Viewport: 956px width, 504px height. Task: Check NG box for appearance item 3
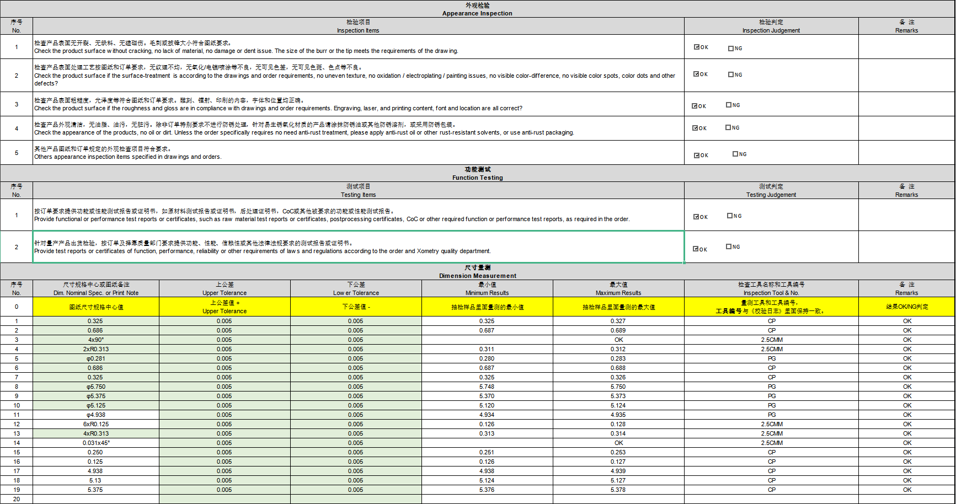point(729,105)
